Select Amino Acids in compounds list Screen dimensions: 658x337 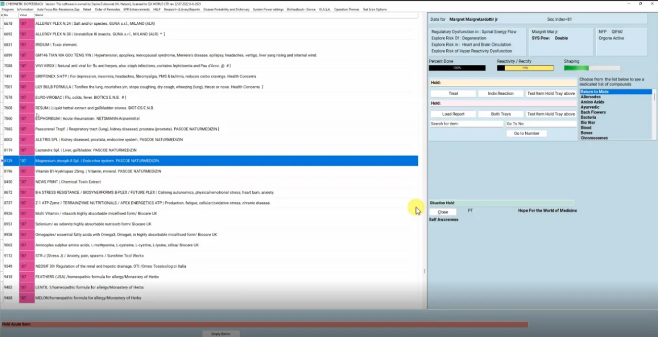592,102
